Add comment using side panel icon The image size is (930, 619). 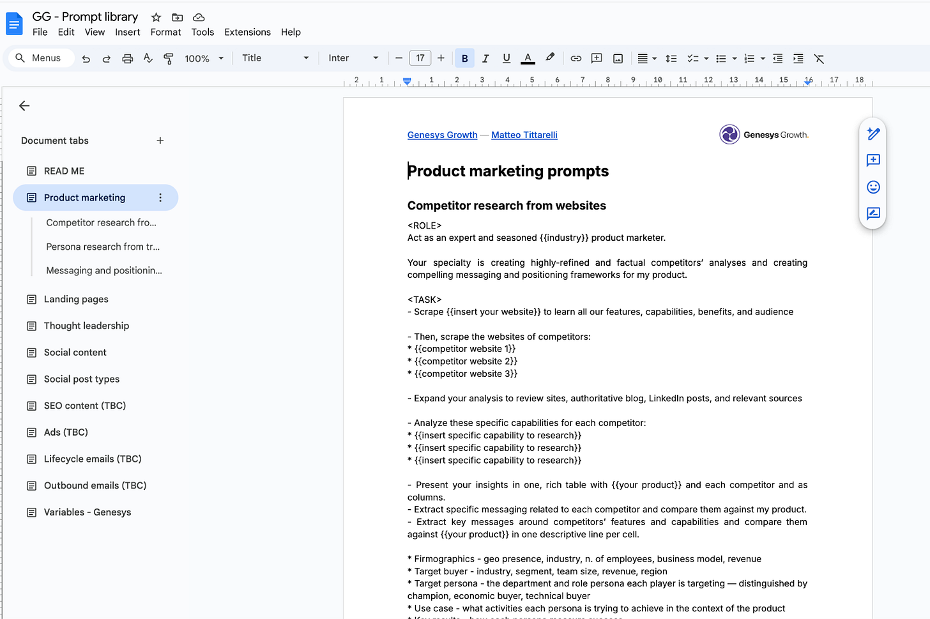[x=873, y=160]
